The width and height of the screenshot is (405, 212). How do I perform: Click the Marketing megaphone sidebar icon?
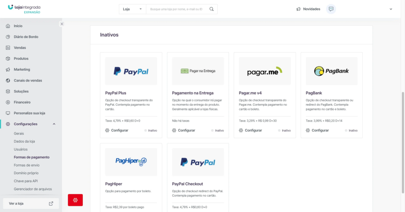pyautogui.click(x=8, y=69)
